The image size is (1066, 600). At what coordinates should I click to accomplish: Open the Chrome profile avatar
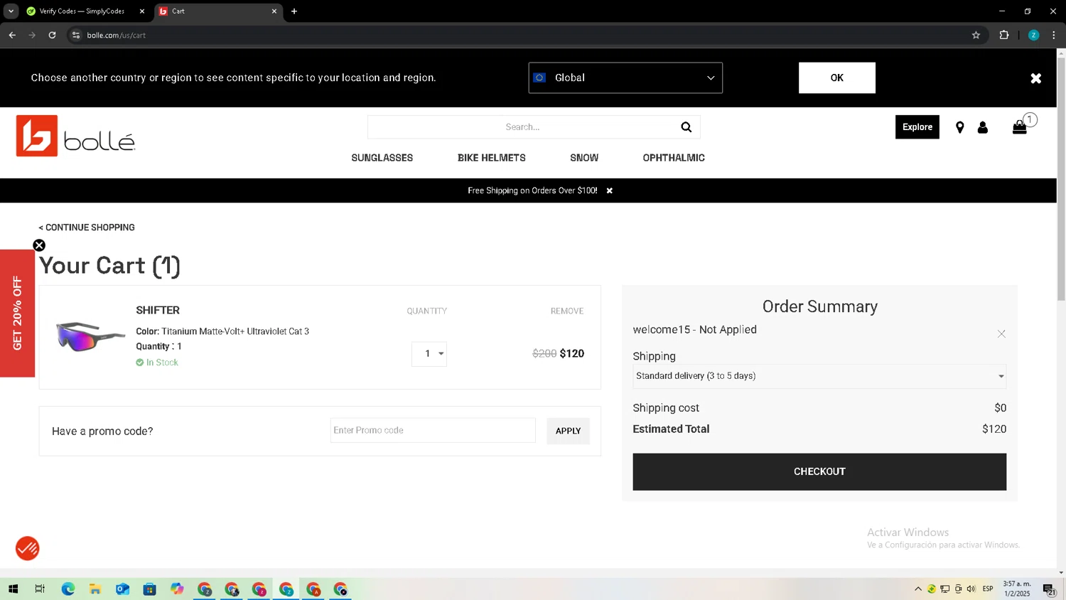click(x=1033, y=35)
